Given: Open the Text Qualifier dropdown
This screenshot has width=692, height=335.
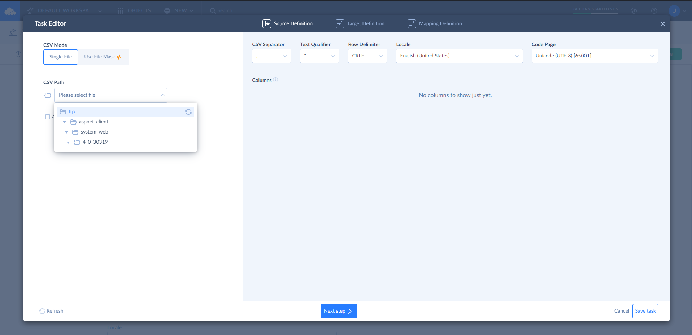Looking at the screenshot, I should tap(319, 56).
